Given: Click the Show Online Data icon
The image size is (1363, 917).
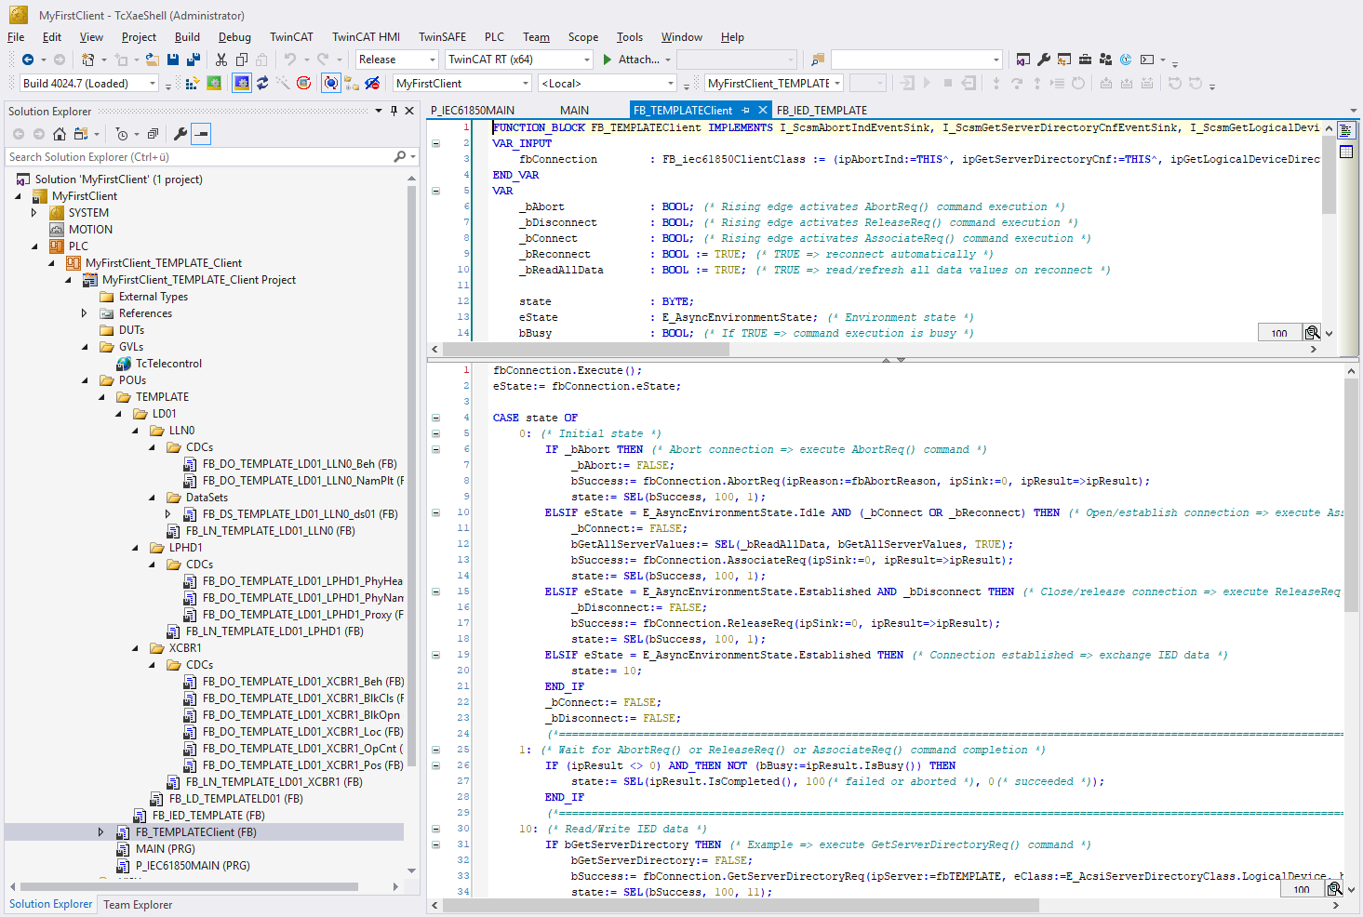Looking at the screenshot, I should point(331,83).
